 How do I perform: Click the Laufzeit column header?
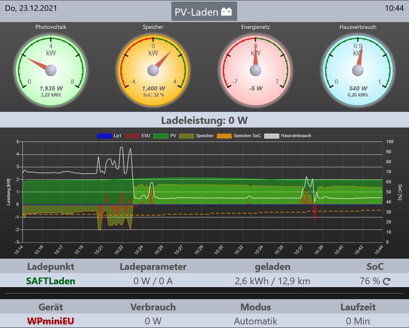tap(358, 307)
